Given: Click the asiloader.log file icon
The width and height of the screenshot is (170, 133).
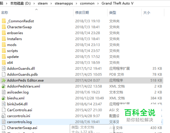Looking at the screenshot, I should [x=4, y=92].
